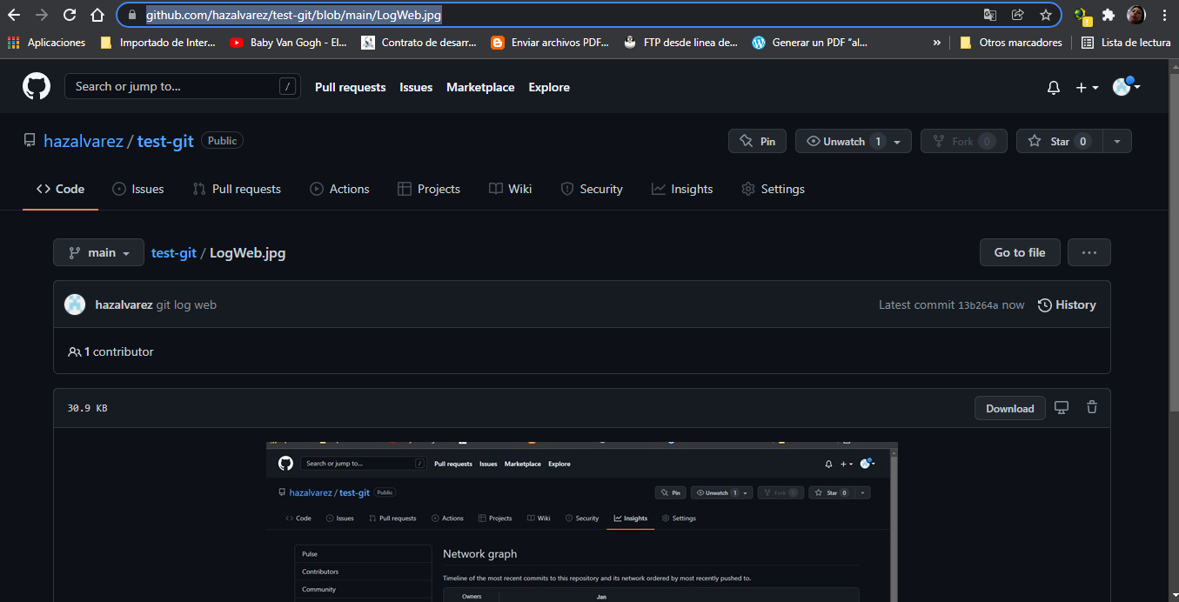Star the repository
The image size is (1179, 602).
click(x=1059, y=141)
